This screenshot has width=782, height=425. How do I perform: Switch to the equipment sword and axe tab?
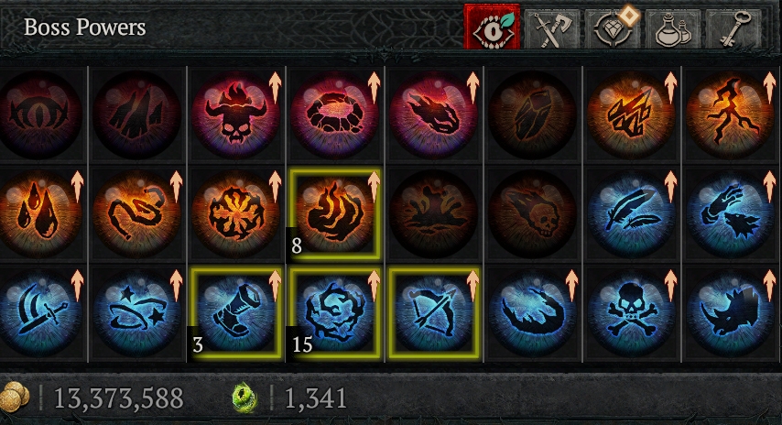click(551, 29)
